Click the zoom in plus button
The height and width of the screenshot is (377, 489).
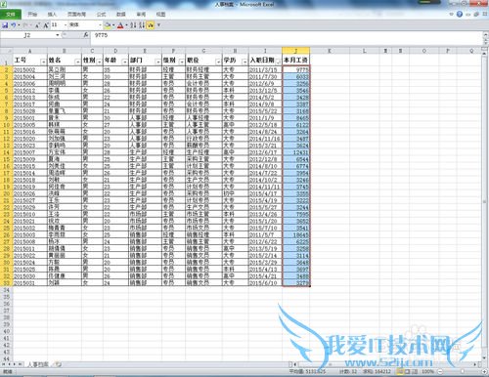(484, 371)
